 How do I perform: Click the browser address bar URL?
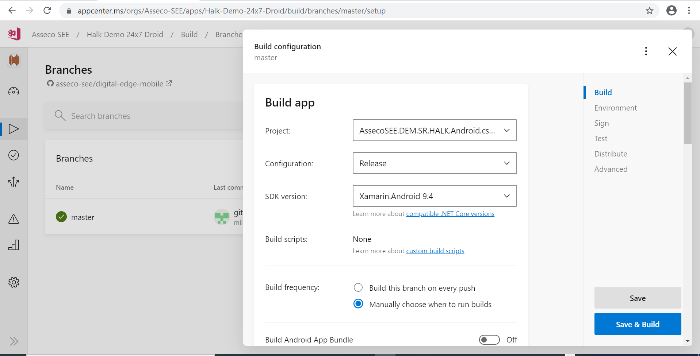pos(232,11)
